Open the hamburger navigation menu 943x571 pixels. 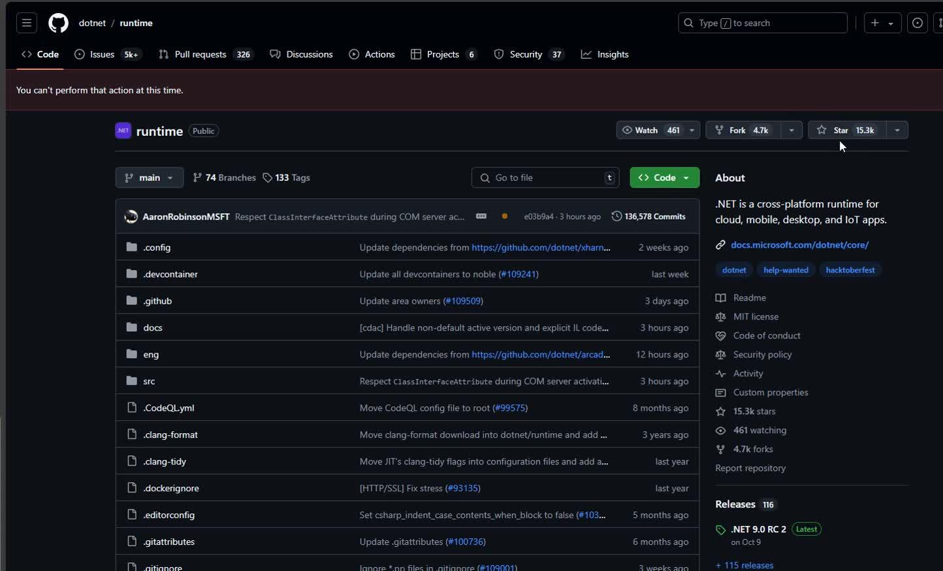[x=27, y=23]
